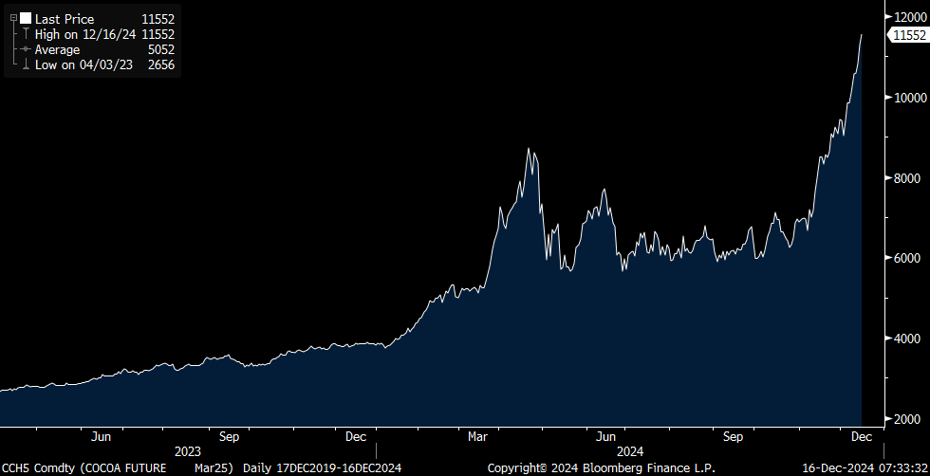Screen dimensions: 930x476
Task: Click the 'Daily 17DEC2019-16DEC2024' range text
Action: (322, 467)
